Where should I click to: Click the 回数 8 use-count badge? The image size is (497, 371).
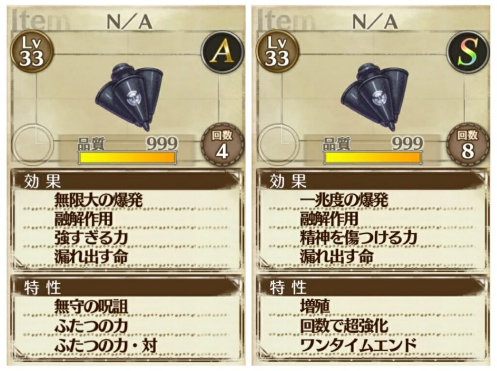pos(468,145)
